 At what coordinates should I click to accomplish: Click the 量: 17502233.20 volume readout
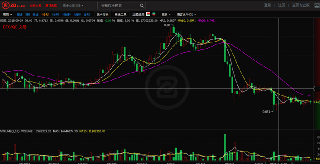[x=147, y=20]
